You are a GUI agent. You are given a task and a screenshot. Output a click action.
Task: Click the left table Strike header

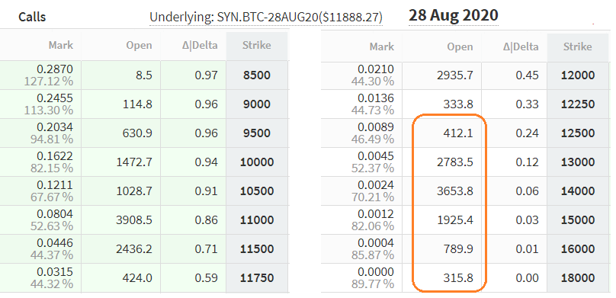[257, 45]
